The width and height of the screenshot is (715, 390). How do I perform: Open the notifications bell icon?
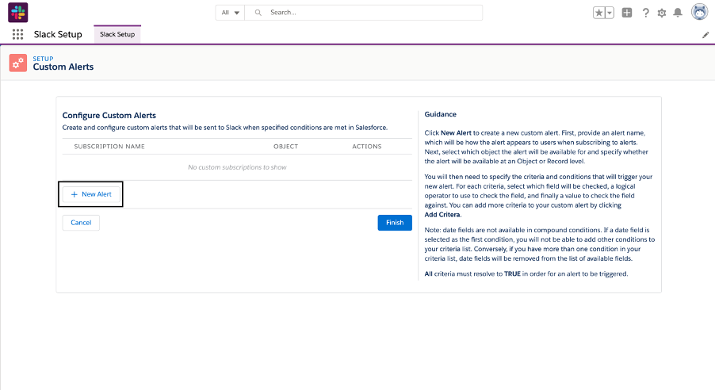coord(678,13)
